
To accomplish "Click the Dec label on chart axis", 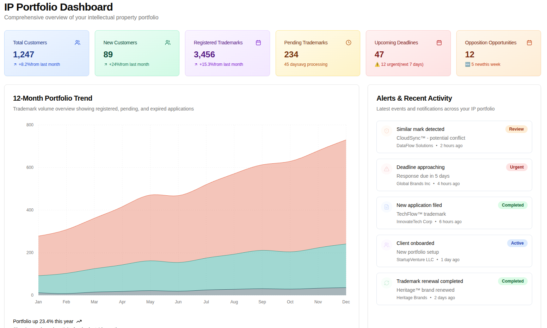I will (x=346, y=302).
